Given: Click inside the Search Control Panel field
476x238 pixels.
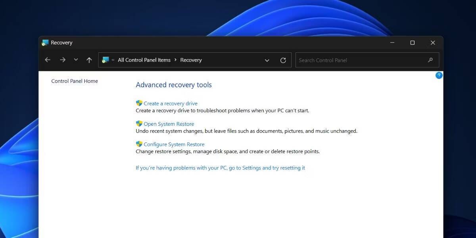Looking at the screenshot, I should point(357,60).
